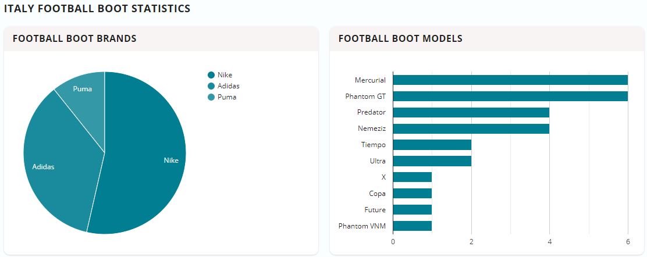Image resolution: width=647 pixels, height=257 pixels.
Task: Click the Predator bar in chart
Action: tap(471, 112)
